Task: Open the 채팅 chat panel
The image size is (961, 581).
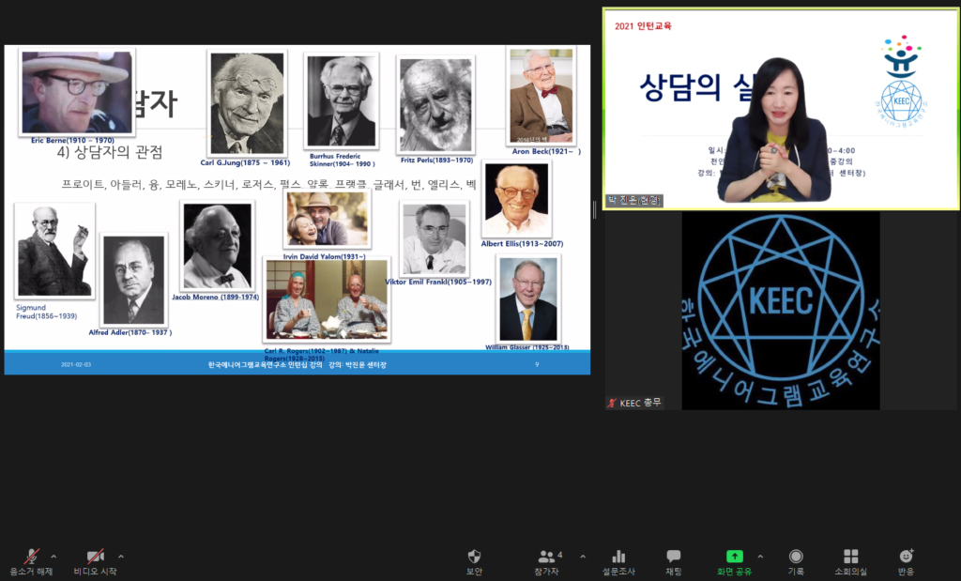Action: tap(674, 562)
